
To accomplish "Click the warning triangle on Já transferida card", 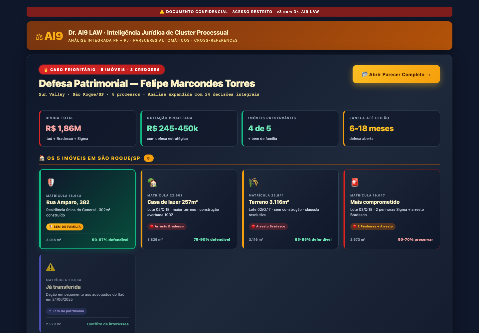I will tap(51, 267).
